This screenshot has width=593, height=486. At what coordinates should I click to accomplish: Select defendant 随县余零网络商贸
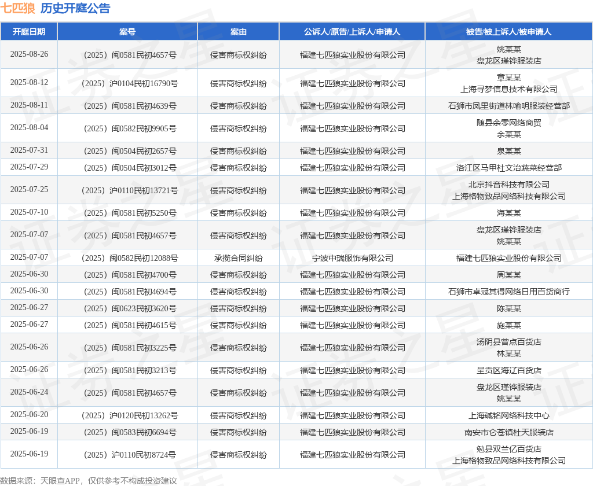click(508, 123)
